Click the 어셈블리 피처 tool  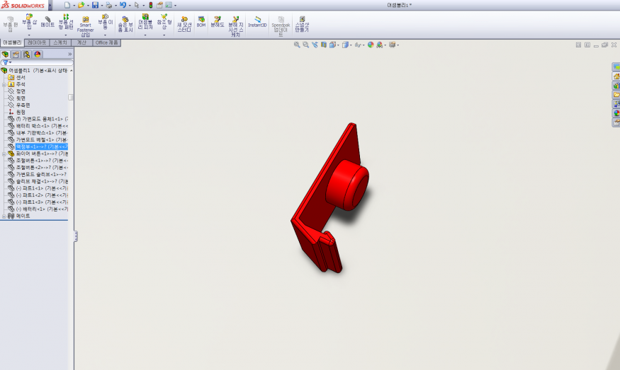(145, 22)
